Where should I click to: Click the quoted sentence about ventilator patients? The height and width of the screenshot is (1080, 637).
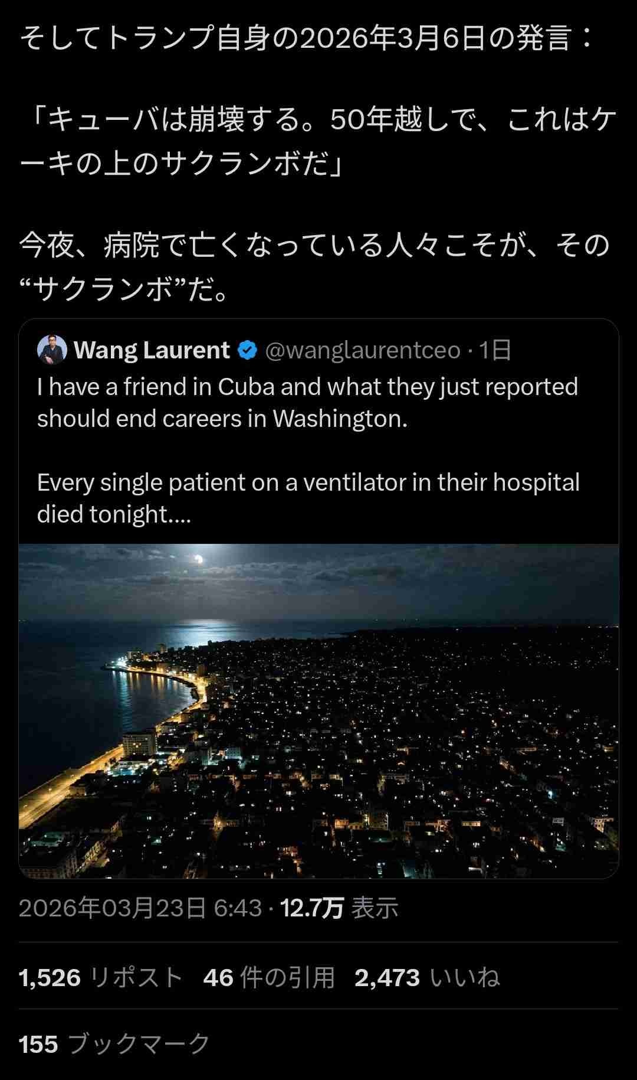point(308,498)
